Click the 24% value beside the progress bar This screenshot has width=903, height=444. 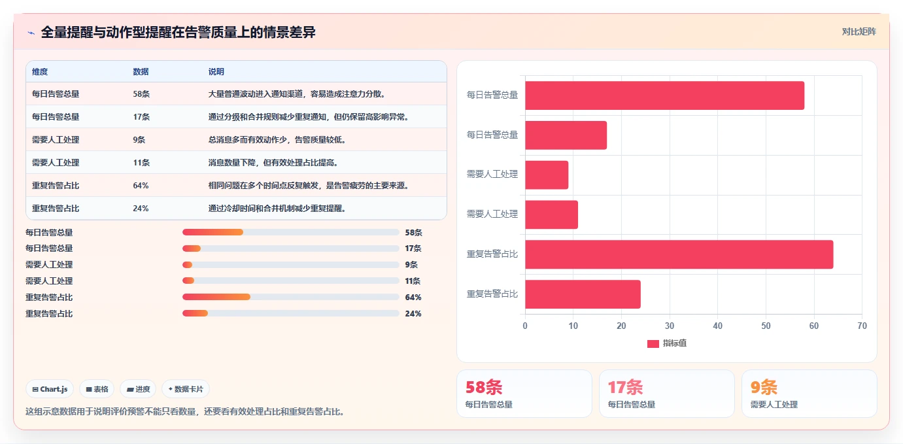pos(413,314)
